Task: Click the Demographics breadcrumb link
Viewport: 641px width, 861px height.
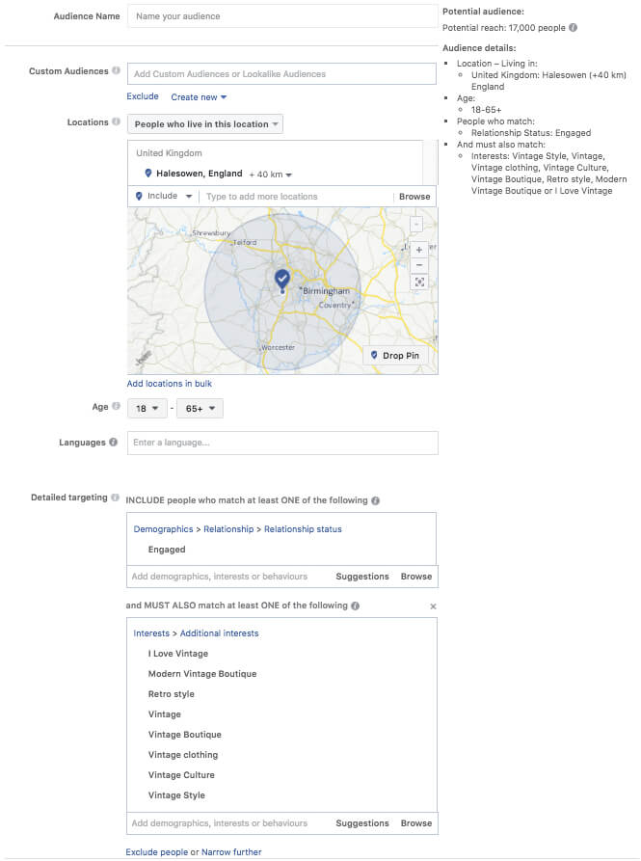Action: 163,528
